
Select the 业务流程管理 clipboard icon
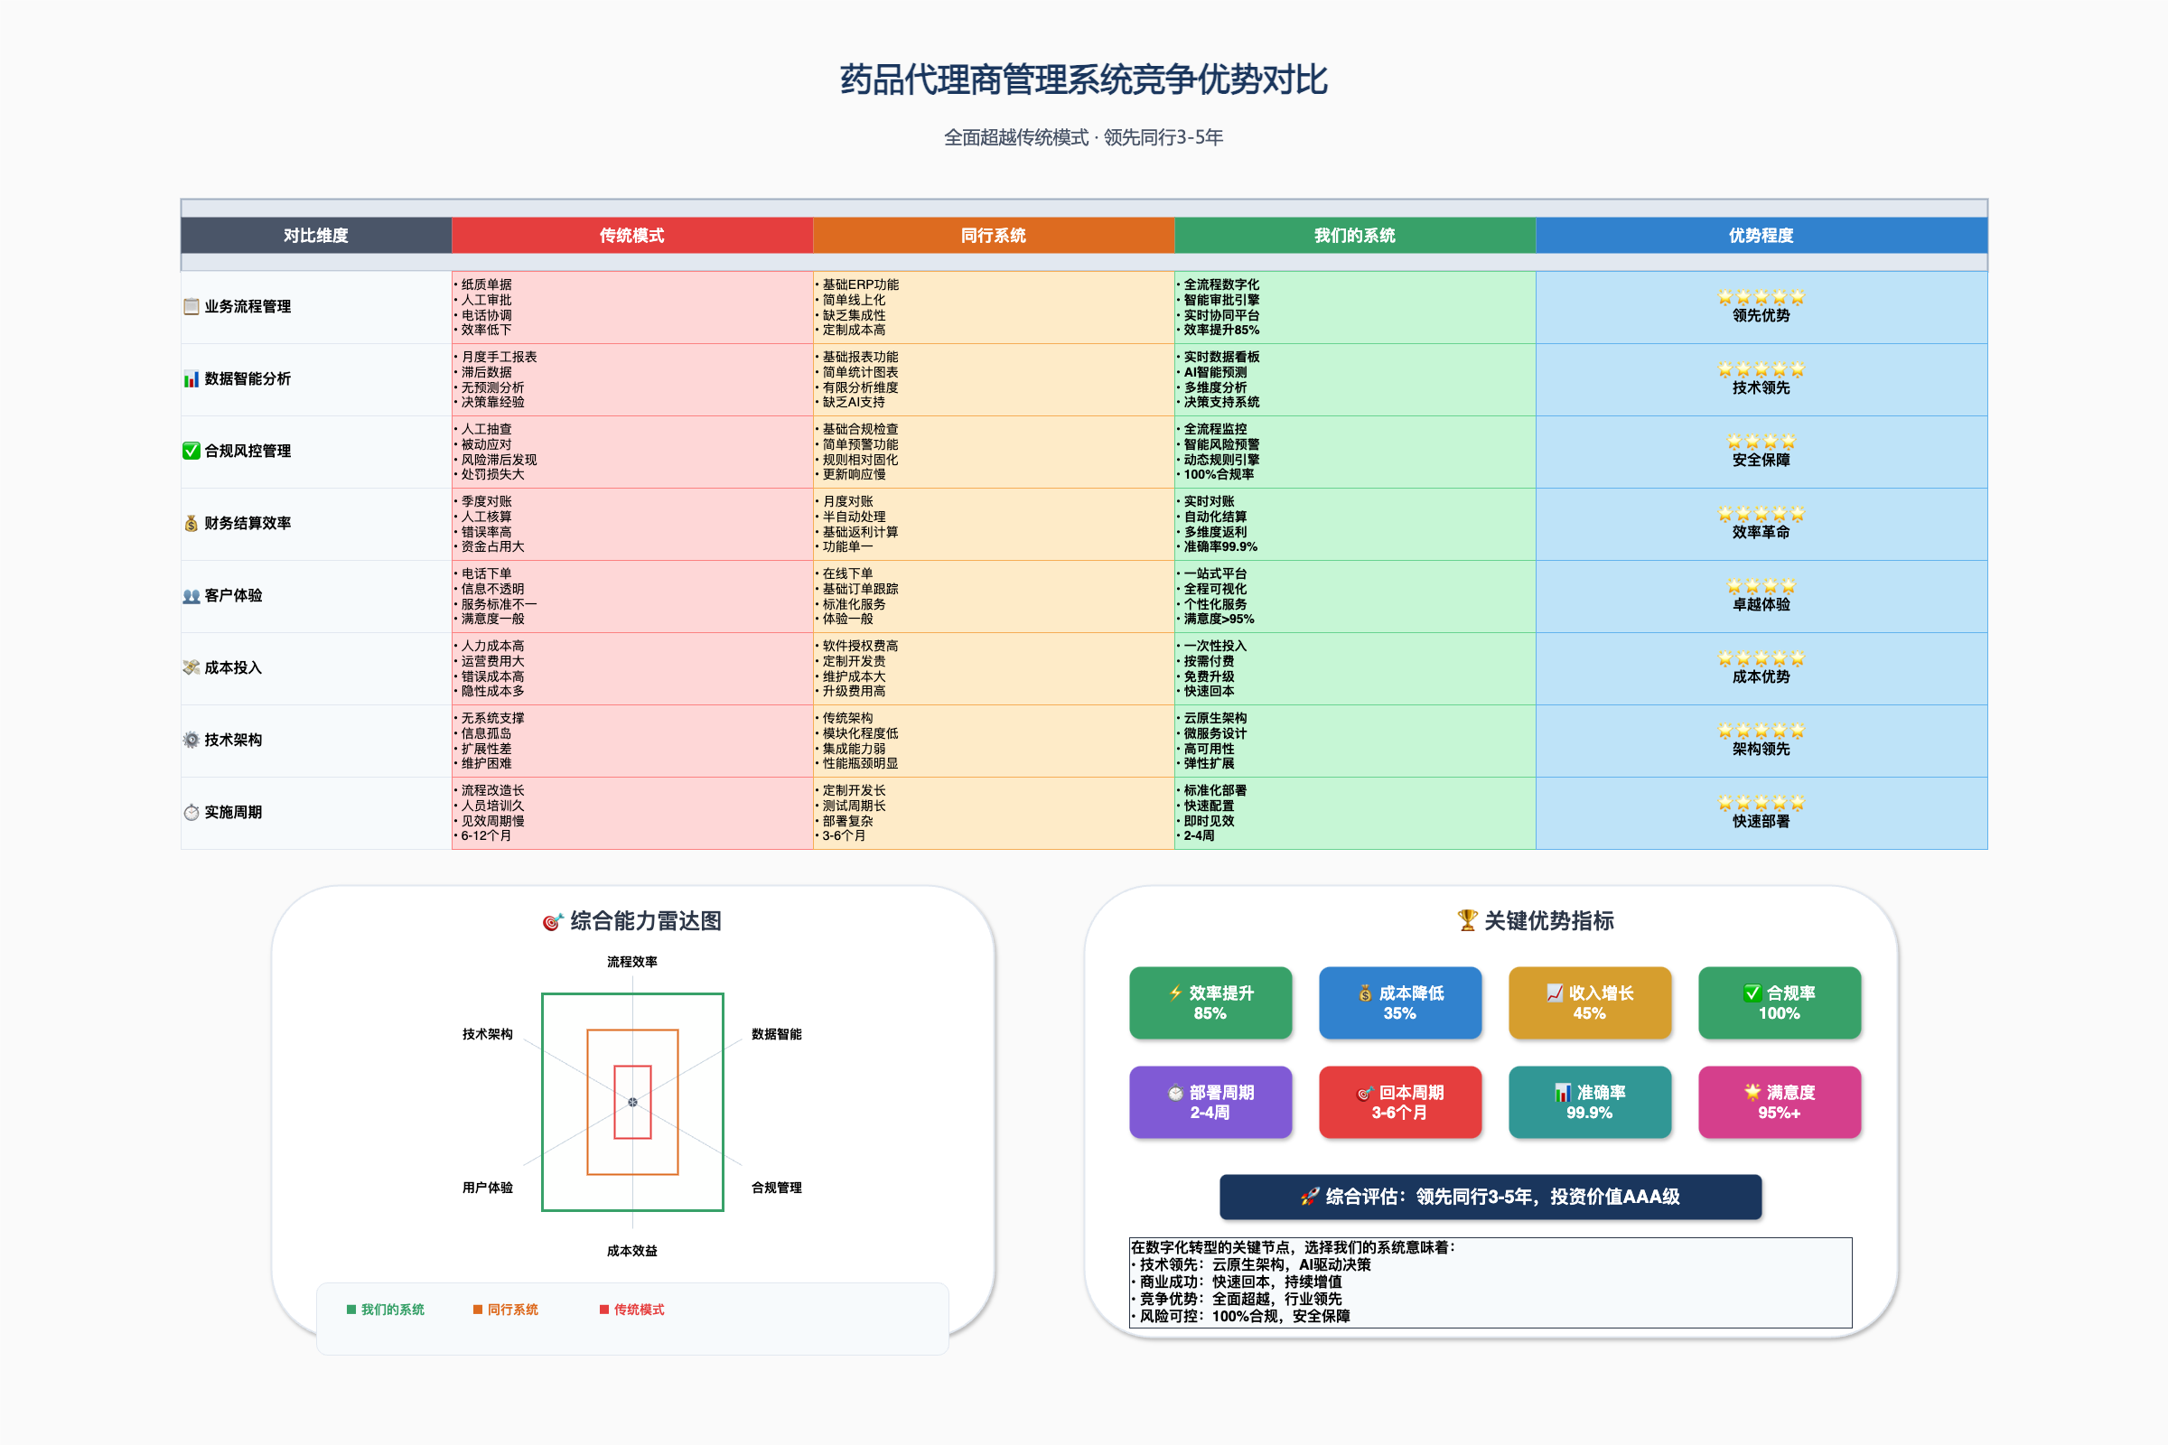(x=190, y=307)
